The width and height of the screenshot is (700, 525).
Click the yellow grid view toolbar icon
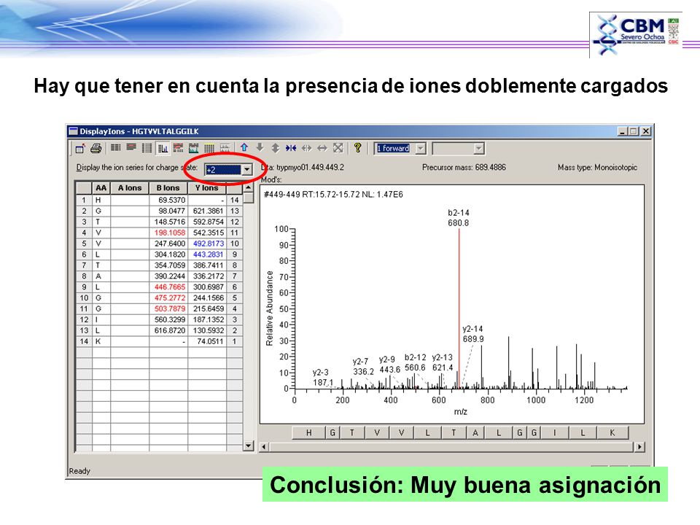tap(209, 148)
